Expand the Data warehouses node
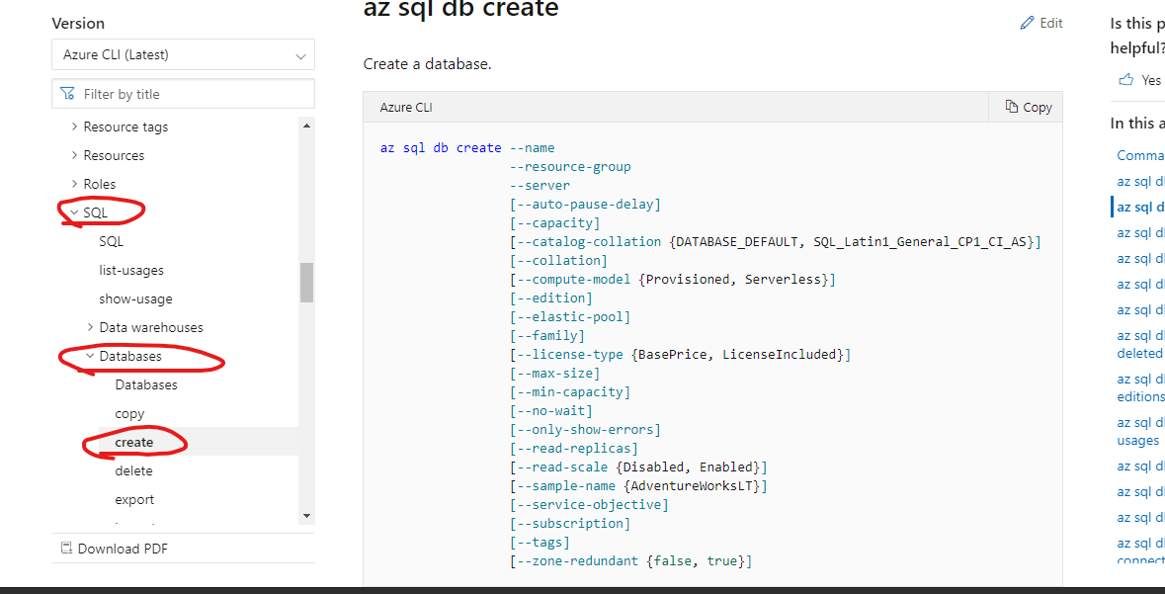Viewport: 1165px width, 594px height. click(x=90, y=327)
